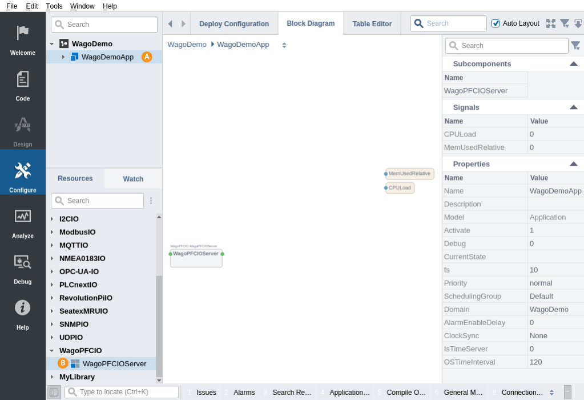Open the Issues output pane
The height and width of the screenshot is (400, 584).
[206, 392]
